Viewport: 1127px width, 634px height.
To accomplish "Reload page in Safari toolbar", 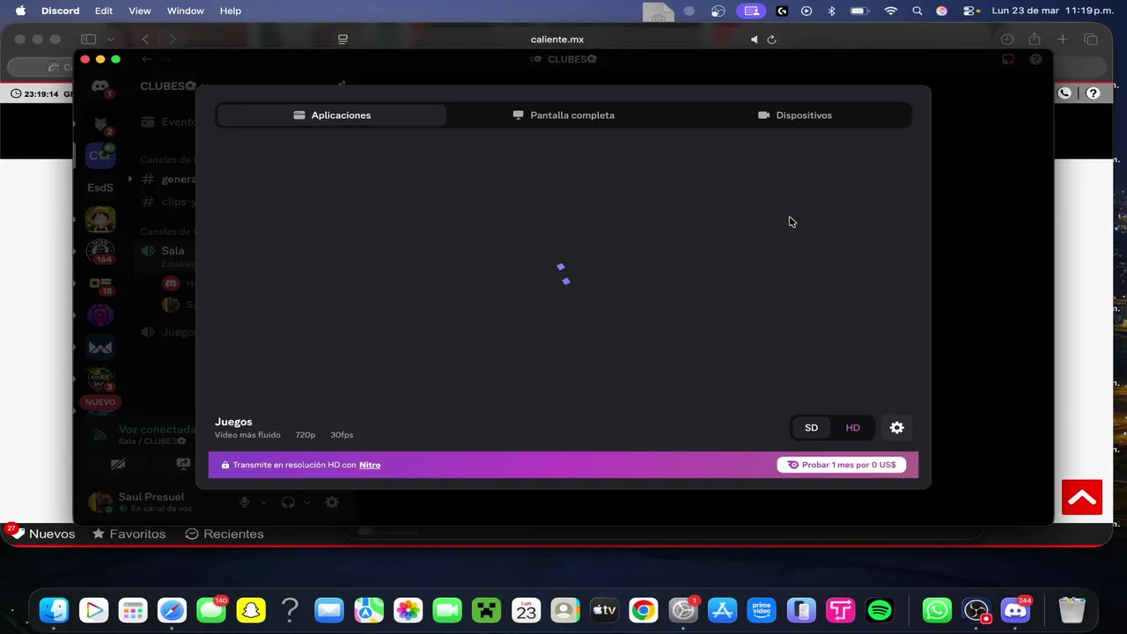I will tap(771, 40).
